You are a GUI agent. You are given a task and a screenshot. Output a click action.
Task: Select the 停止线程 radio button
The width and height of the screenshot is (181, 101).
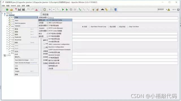[108, 27]
